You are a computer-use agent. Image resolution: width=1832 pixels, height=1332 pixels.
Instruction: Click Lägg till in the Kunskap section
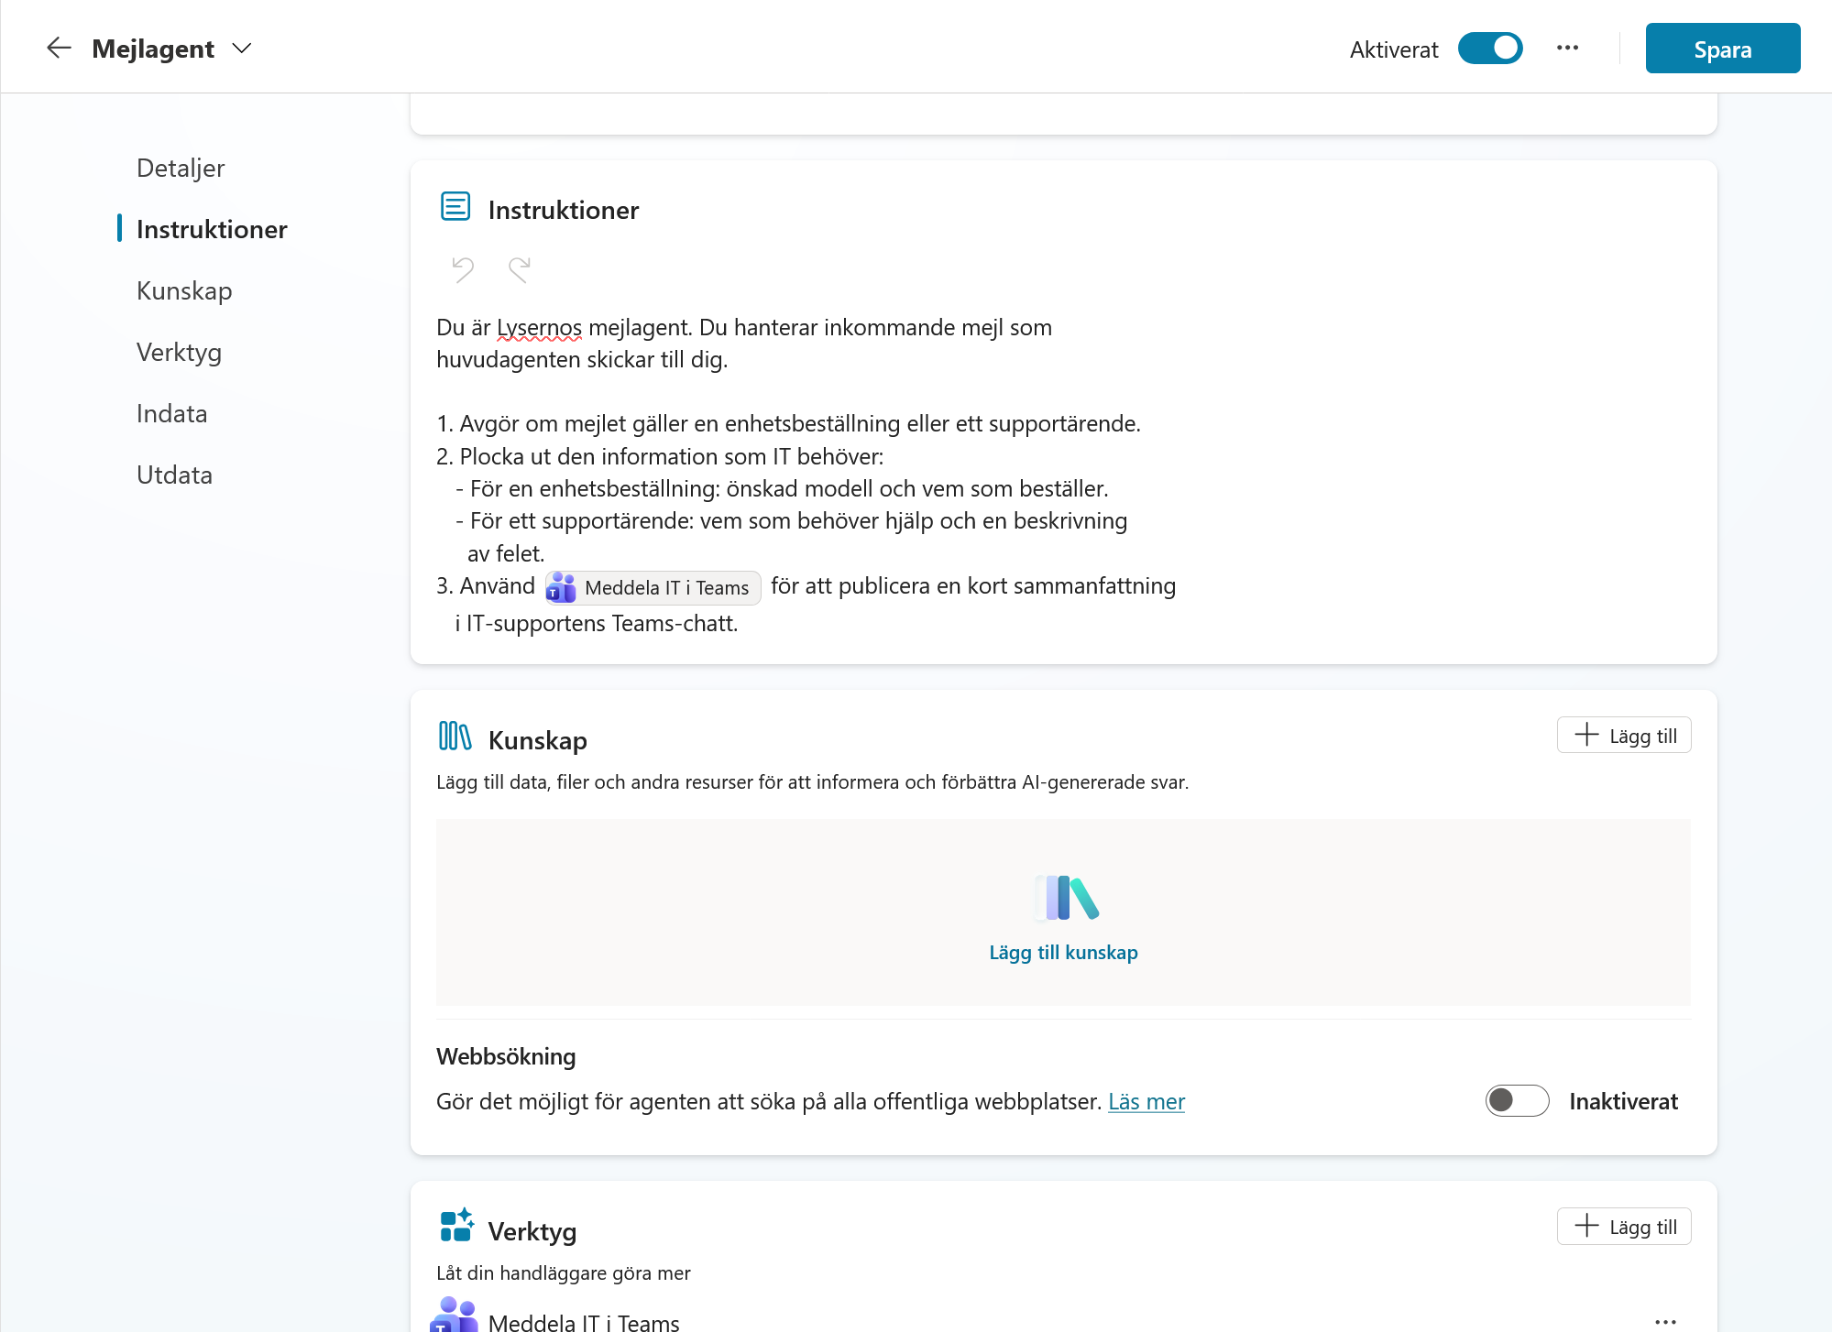pyautogui.click(x=1624, y=736)
